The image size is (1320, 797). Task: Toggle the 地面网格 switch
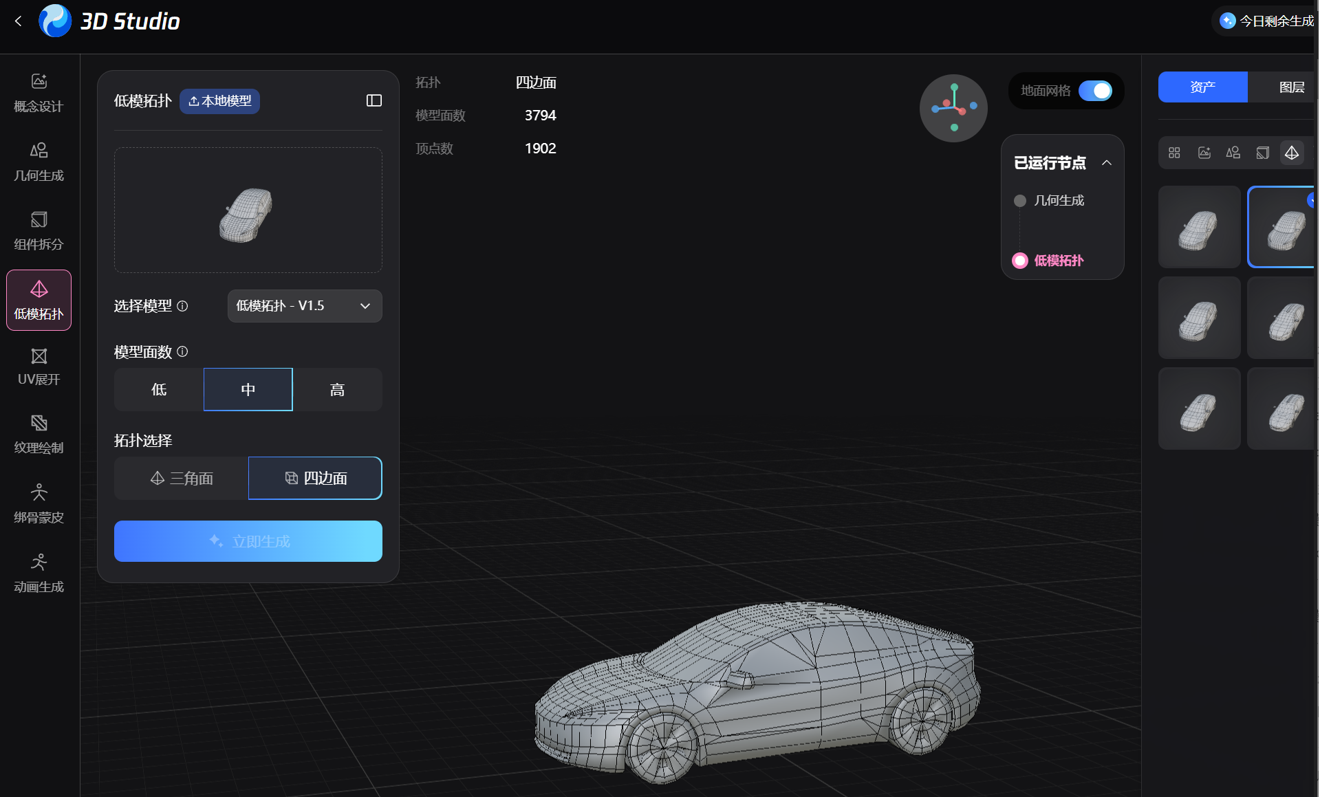1095,91
